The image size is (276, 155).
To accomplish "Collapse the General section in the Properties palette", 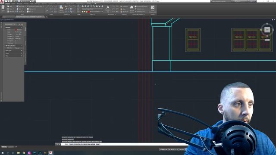I will [21, 28].
